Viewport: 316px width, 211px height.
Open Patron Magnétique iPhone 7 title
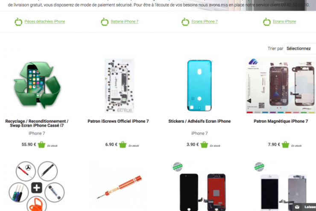[x=281, y=121]
